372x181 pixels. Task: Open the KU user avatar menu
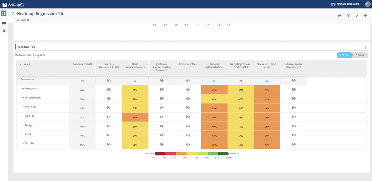[x=367, y=4]
